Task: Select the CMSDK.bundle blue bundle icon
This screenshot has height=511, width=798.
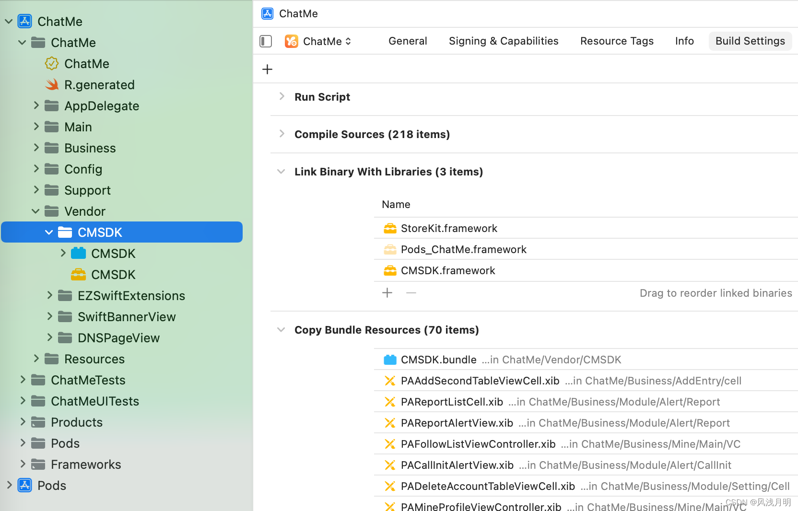Action: point(390,359)
